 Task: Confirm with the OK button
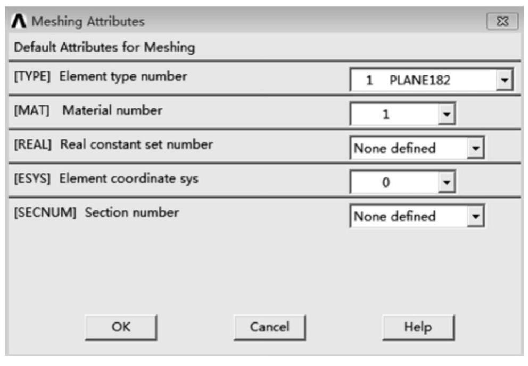[x=121, y=327]
